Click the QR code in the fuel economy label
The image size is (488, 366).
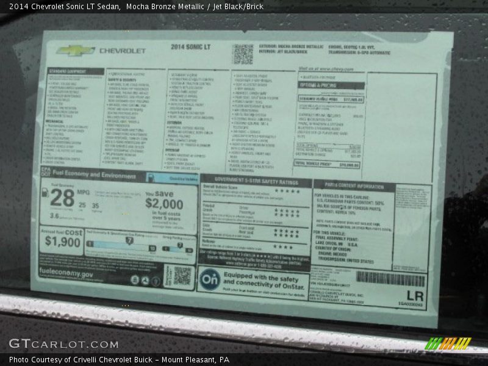(181, 276)
